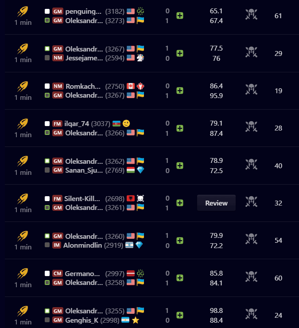Select the Genghis_K username
The width and height of the screenshot is (299, 328).
coord(82,320)
